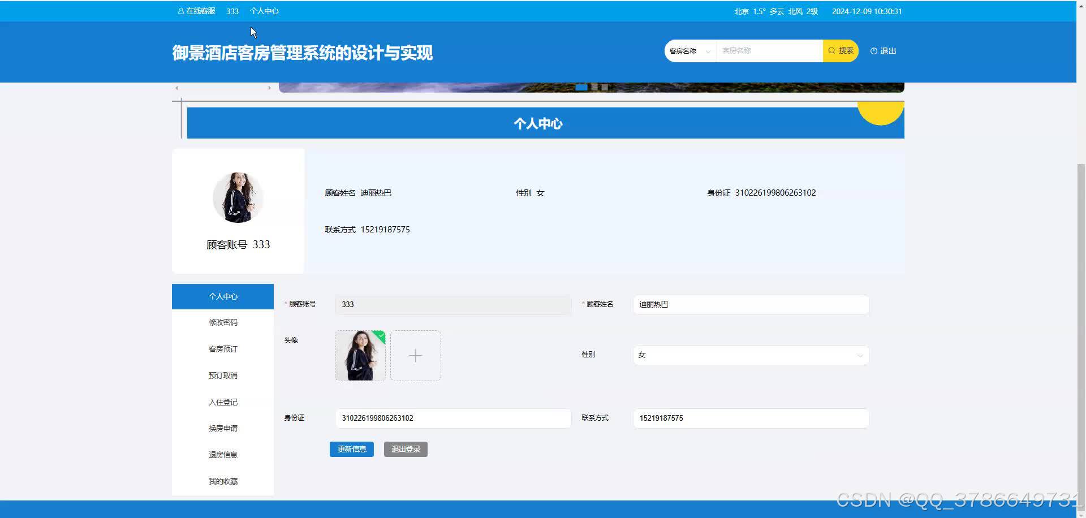This screenshot has width=1086, height=518.
Task: Click the round profile avatar picture
Action: 238,197
